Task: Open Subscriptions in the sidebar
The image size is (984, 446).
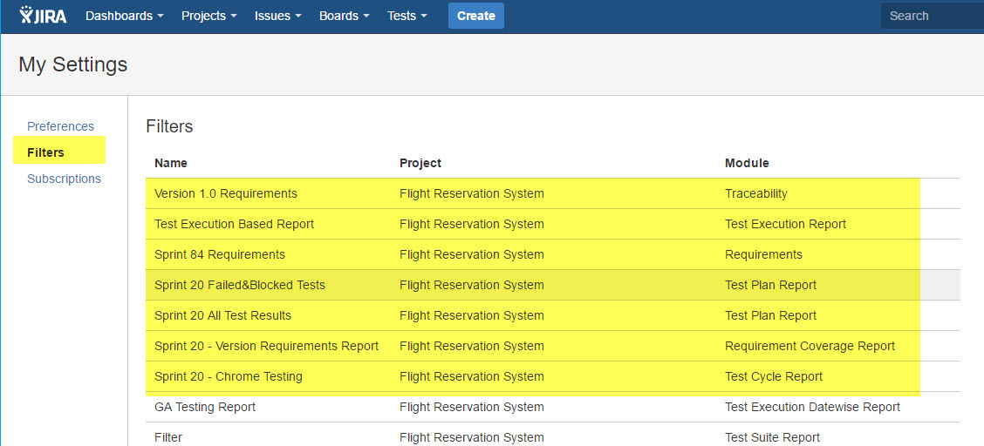Action: [x=64, y=179]
